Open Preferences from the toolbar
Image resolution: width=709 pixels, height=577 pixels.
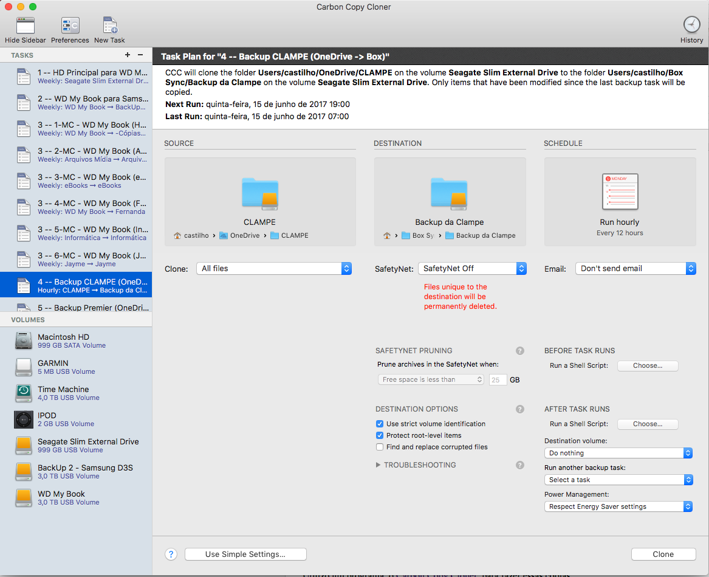coord(70,26)
